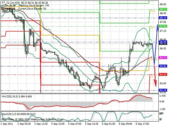Click the blue forecast arrow tip
This screenshot has width=169, height=126.
pos(158,25)
